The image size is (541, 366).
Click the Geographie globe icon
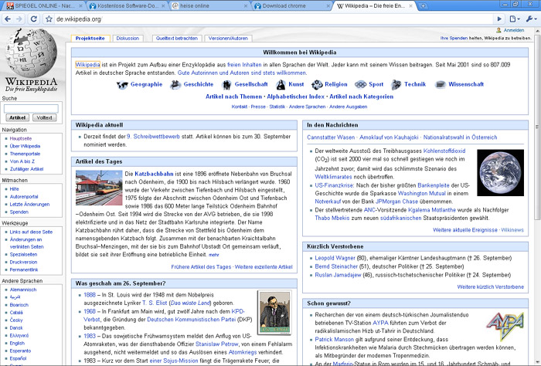click(122, 84)
